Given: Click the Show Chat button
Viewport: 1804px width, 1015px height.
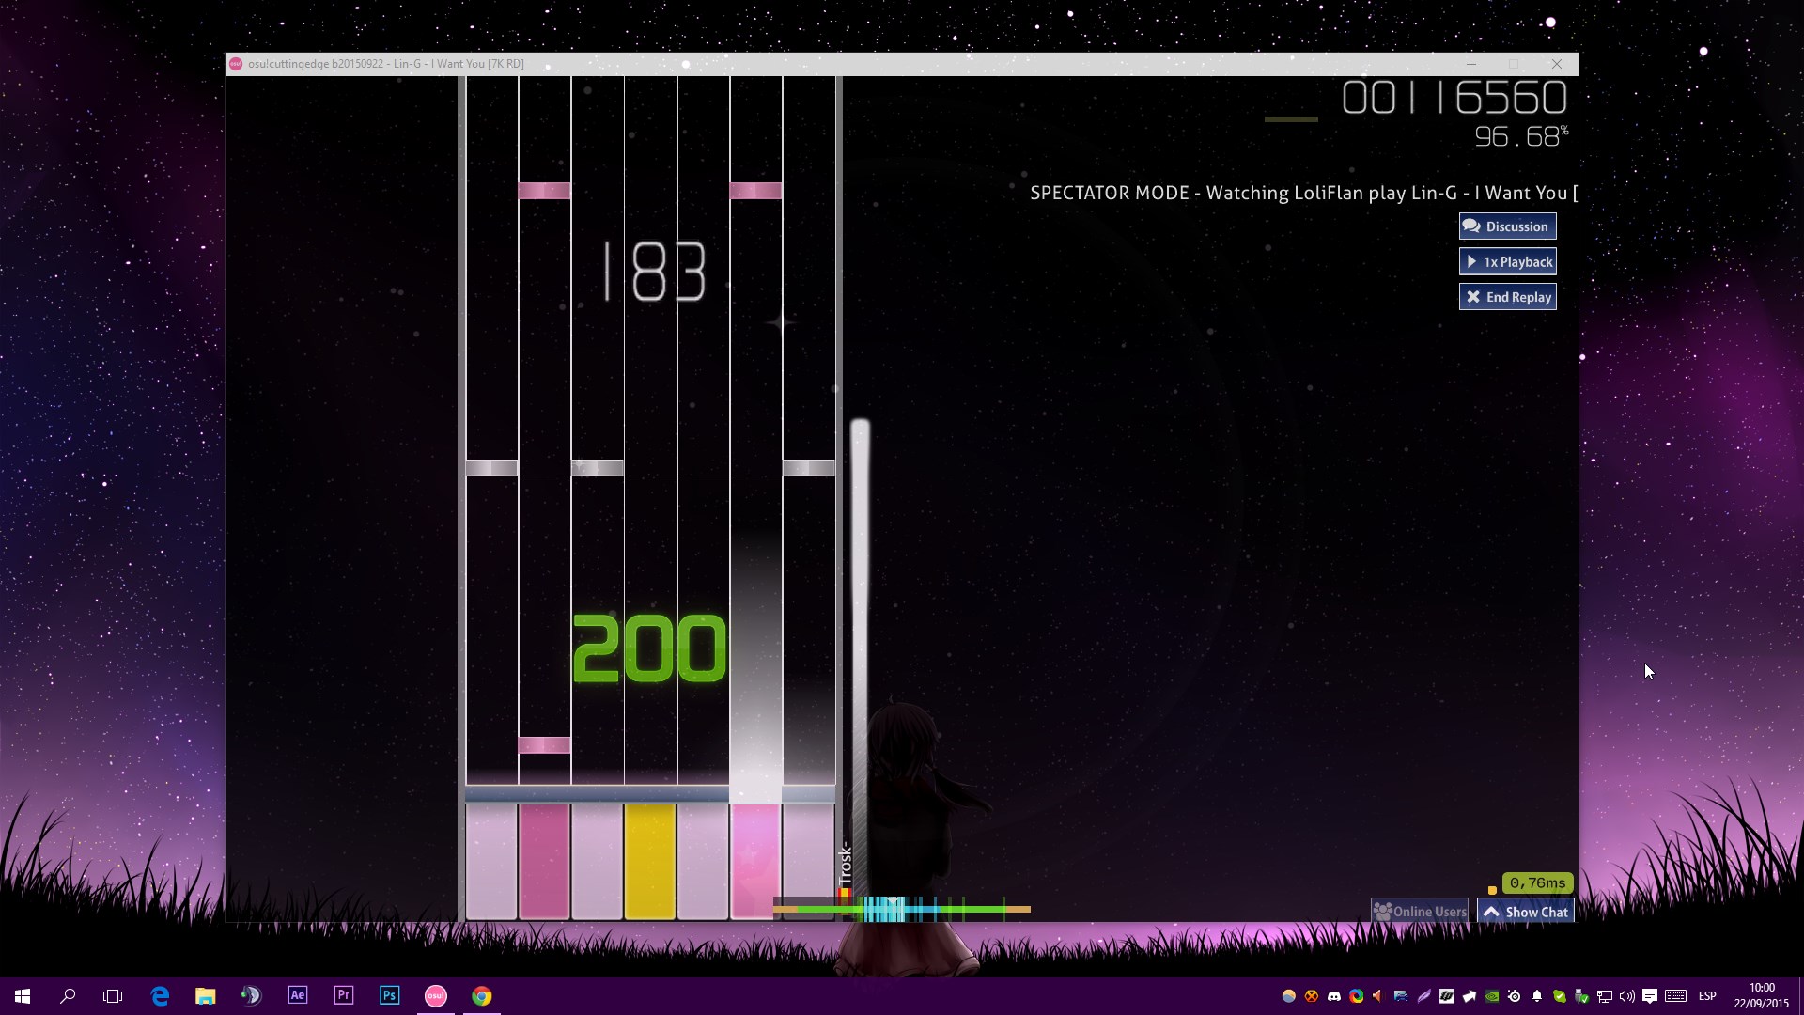Looking at the screenshot, I should [1526, 911].
